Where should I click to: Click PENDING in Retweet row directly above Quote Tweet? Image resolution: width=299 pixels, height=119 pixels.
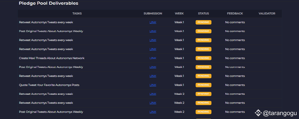click(x=203, y=76)
